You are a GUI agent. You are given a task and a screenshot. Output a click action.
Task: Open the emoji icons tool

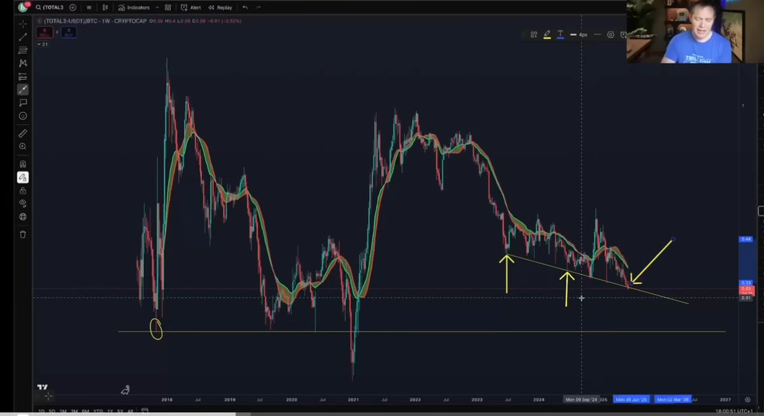pyautogui.click(x=23, y=116)
